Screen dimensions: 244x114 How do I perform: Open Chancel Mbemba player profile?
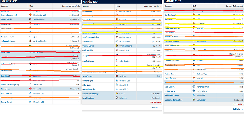[172, 61]
